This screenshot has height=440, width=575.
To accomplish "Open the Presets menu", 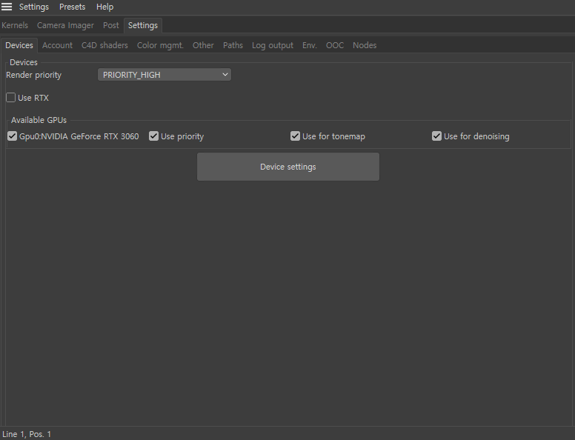I will click(73, 7).
